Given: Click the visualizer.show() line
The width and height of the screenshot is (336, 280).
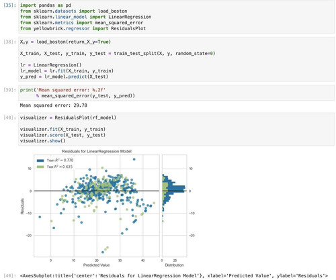Looking at the screenshot, I should [x=43, y=141].
